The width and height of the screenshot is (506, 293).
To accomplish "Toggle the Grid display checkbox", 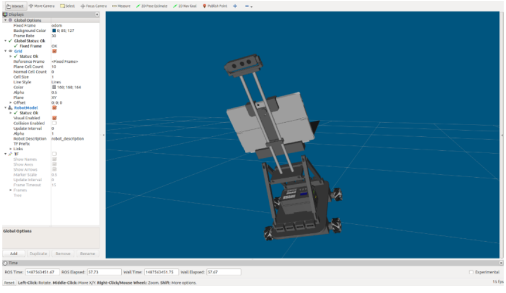I will pos(54,51).
